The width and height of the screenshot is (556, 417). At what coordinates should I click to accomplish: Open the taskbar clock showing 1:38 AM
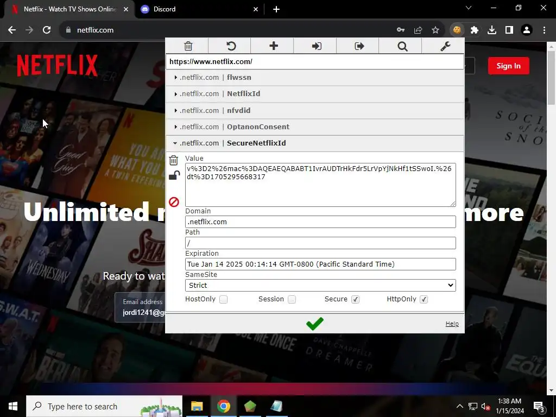tap(509, 406)
